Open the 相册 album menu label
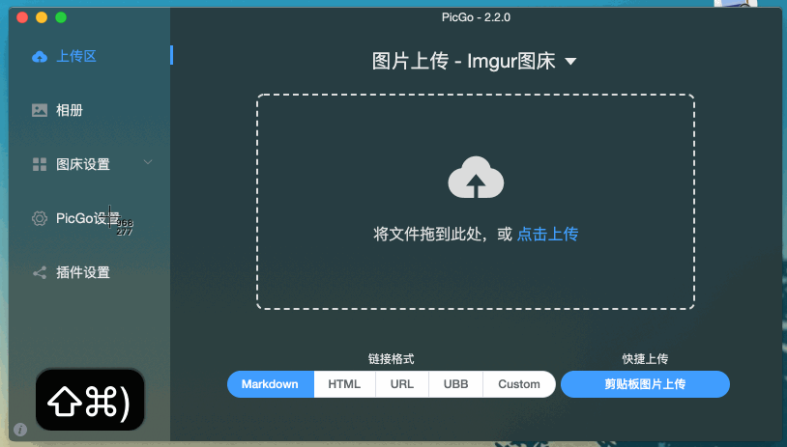787x447 pixels. coord(70,111)
